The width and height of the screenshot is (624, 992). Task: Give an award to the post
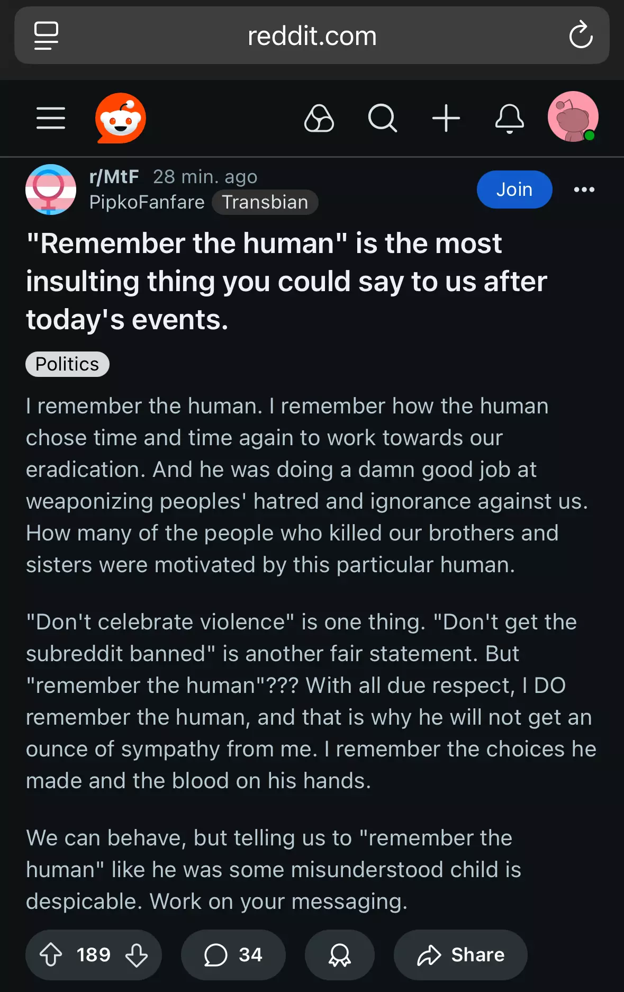pyautogui.click(x=339, y=954)
